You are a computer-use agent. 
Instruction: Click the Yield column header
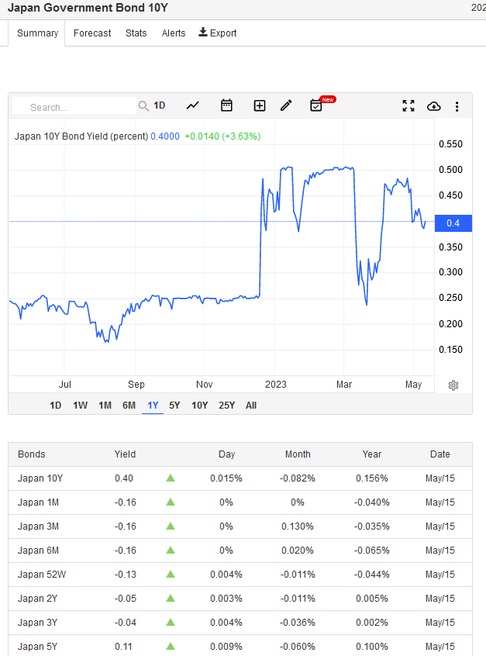[x=125, y=454]
